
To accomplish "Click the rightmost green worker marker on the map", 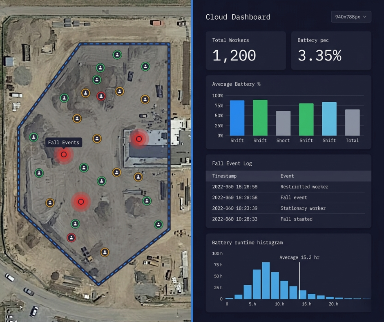I will pos(159,224).
